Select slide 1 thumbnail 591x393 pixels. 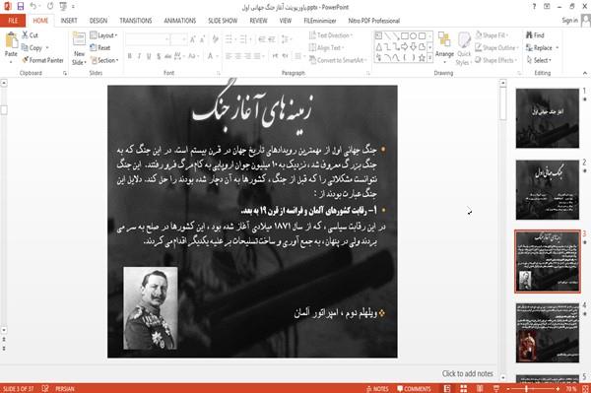(548, 118)
